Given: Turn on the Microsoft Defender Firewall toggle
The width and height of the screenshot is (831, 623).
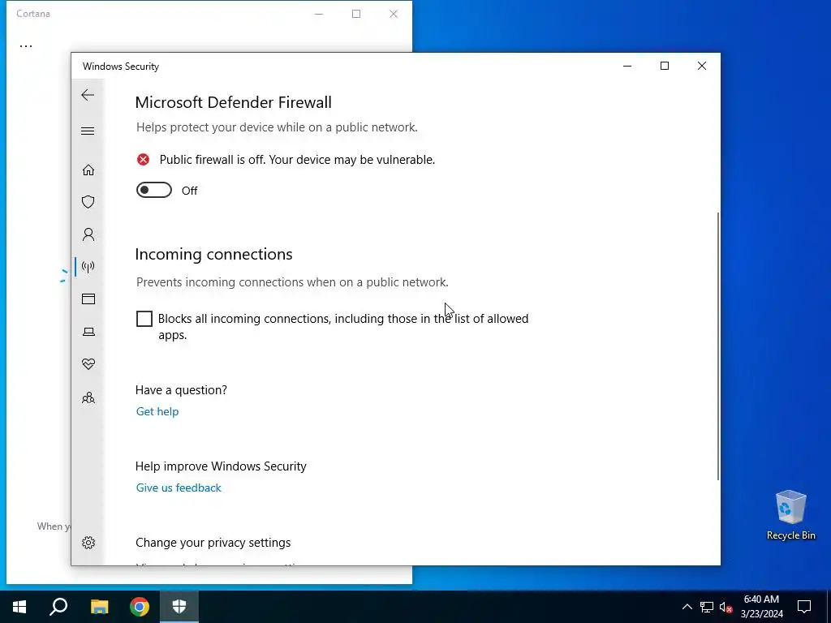Looking at the screenshot, I should coord(154,190).
